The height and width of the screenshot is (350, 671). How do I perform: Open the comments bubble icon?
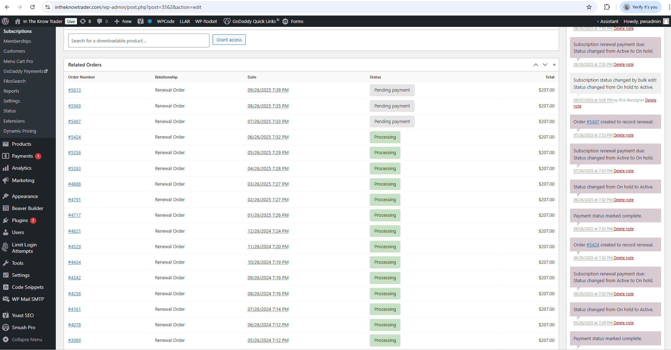(100, 21)
